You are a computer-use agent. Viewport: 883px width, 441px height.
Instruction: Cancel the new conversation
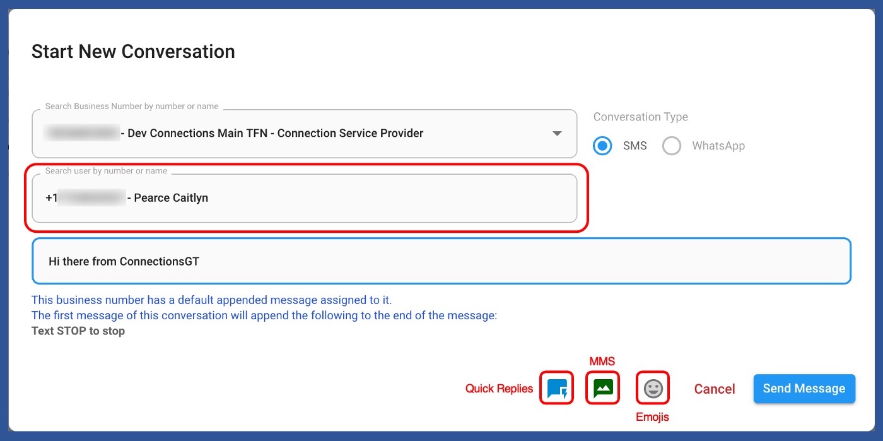pyautogui.click(x=715, y=389)
